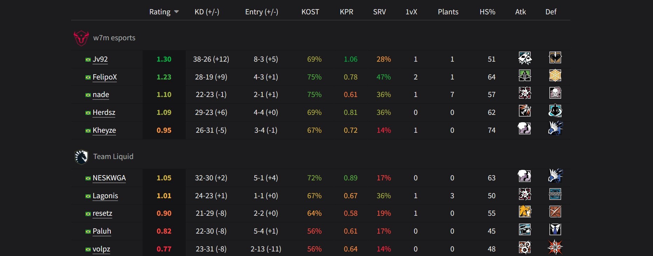Sort table by KOST column header
653x256 pixels.
[310, 12]
